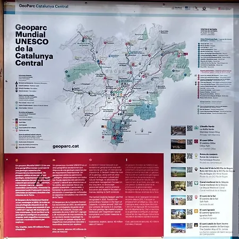Viewport: 239px width, 239px height.
Task: Open the Rutes de romànic photo thumbnail
Action: [178, 158]
